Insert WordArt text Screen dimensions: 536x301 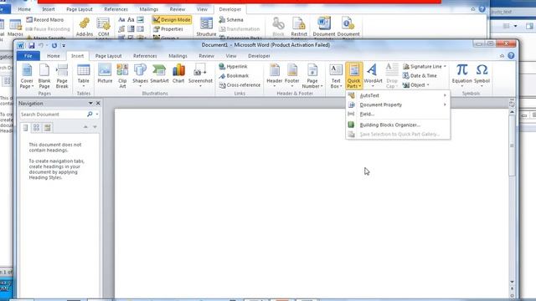373,75
